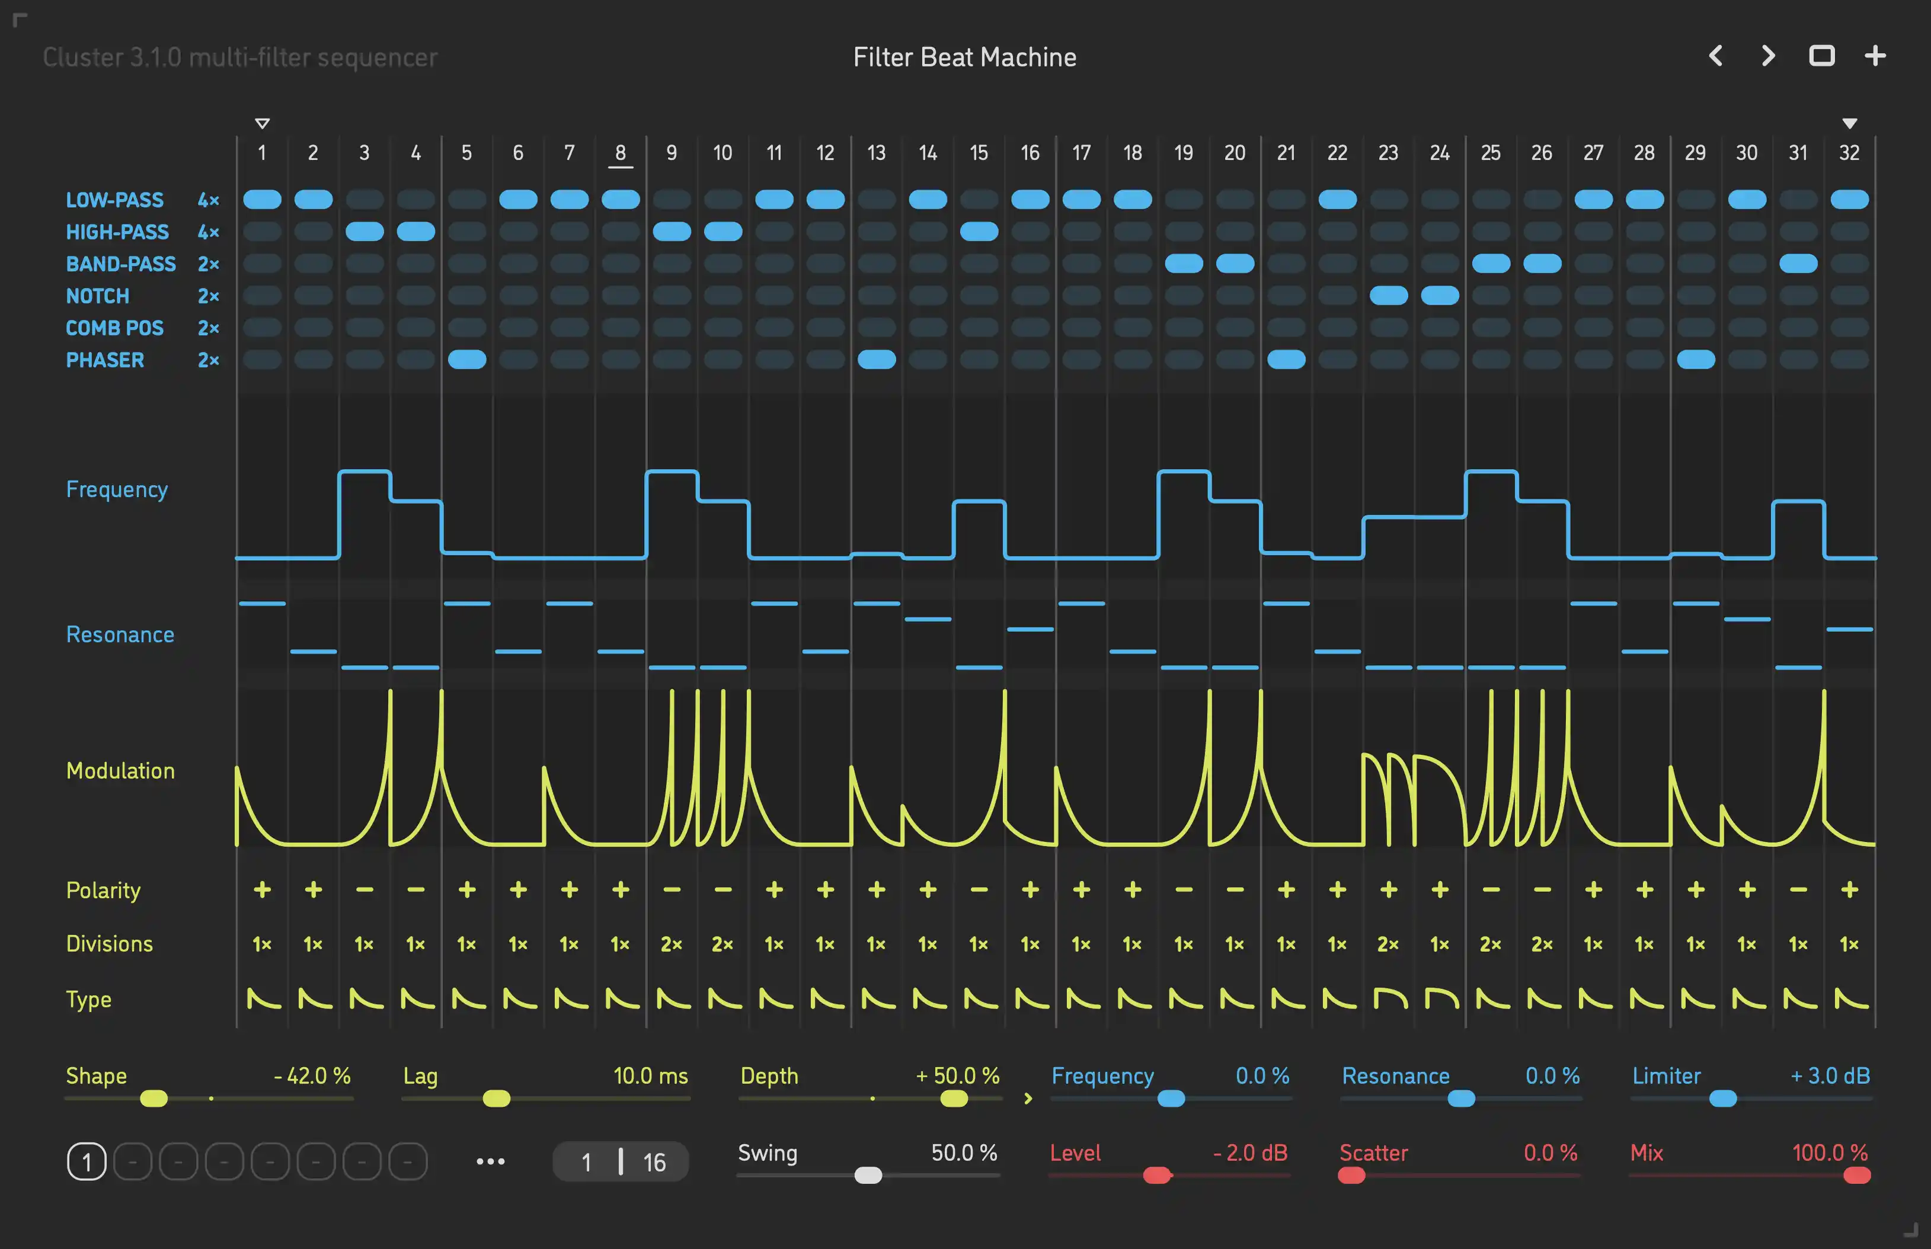Viewport: 1931px width, 1249px height.
Task: Toggle the Polarity plus sign at step 1
Action: [262, 890]
